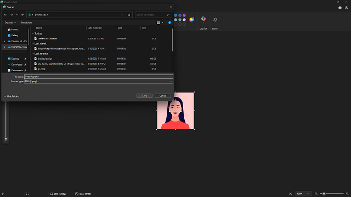Click the vertical slider on Paint's left edge

(x=6, y=121)
